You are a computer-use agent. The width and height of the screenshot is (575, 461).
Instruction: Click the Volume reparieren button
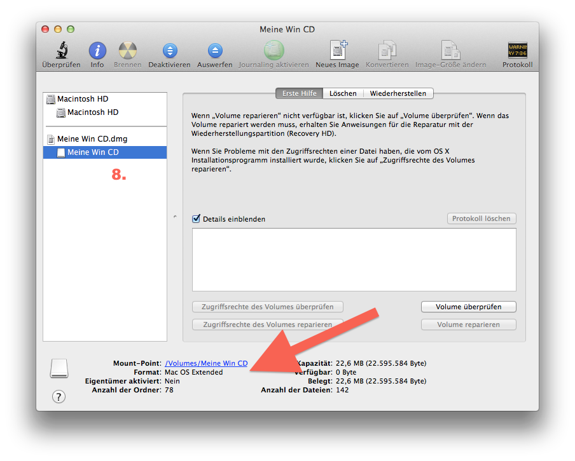click(469, 324)
